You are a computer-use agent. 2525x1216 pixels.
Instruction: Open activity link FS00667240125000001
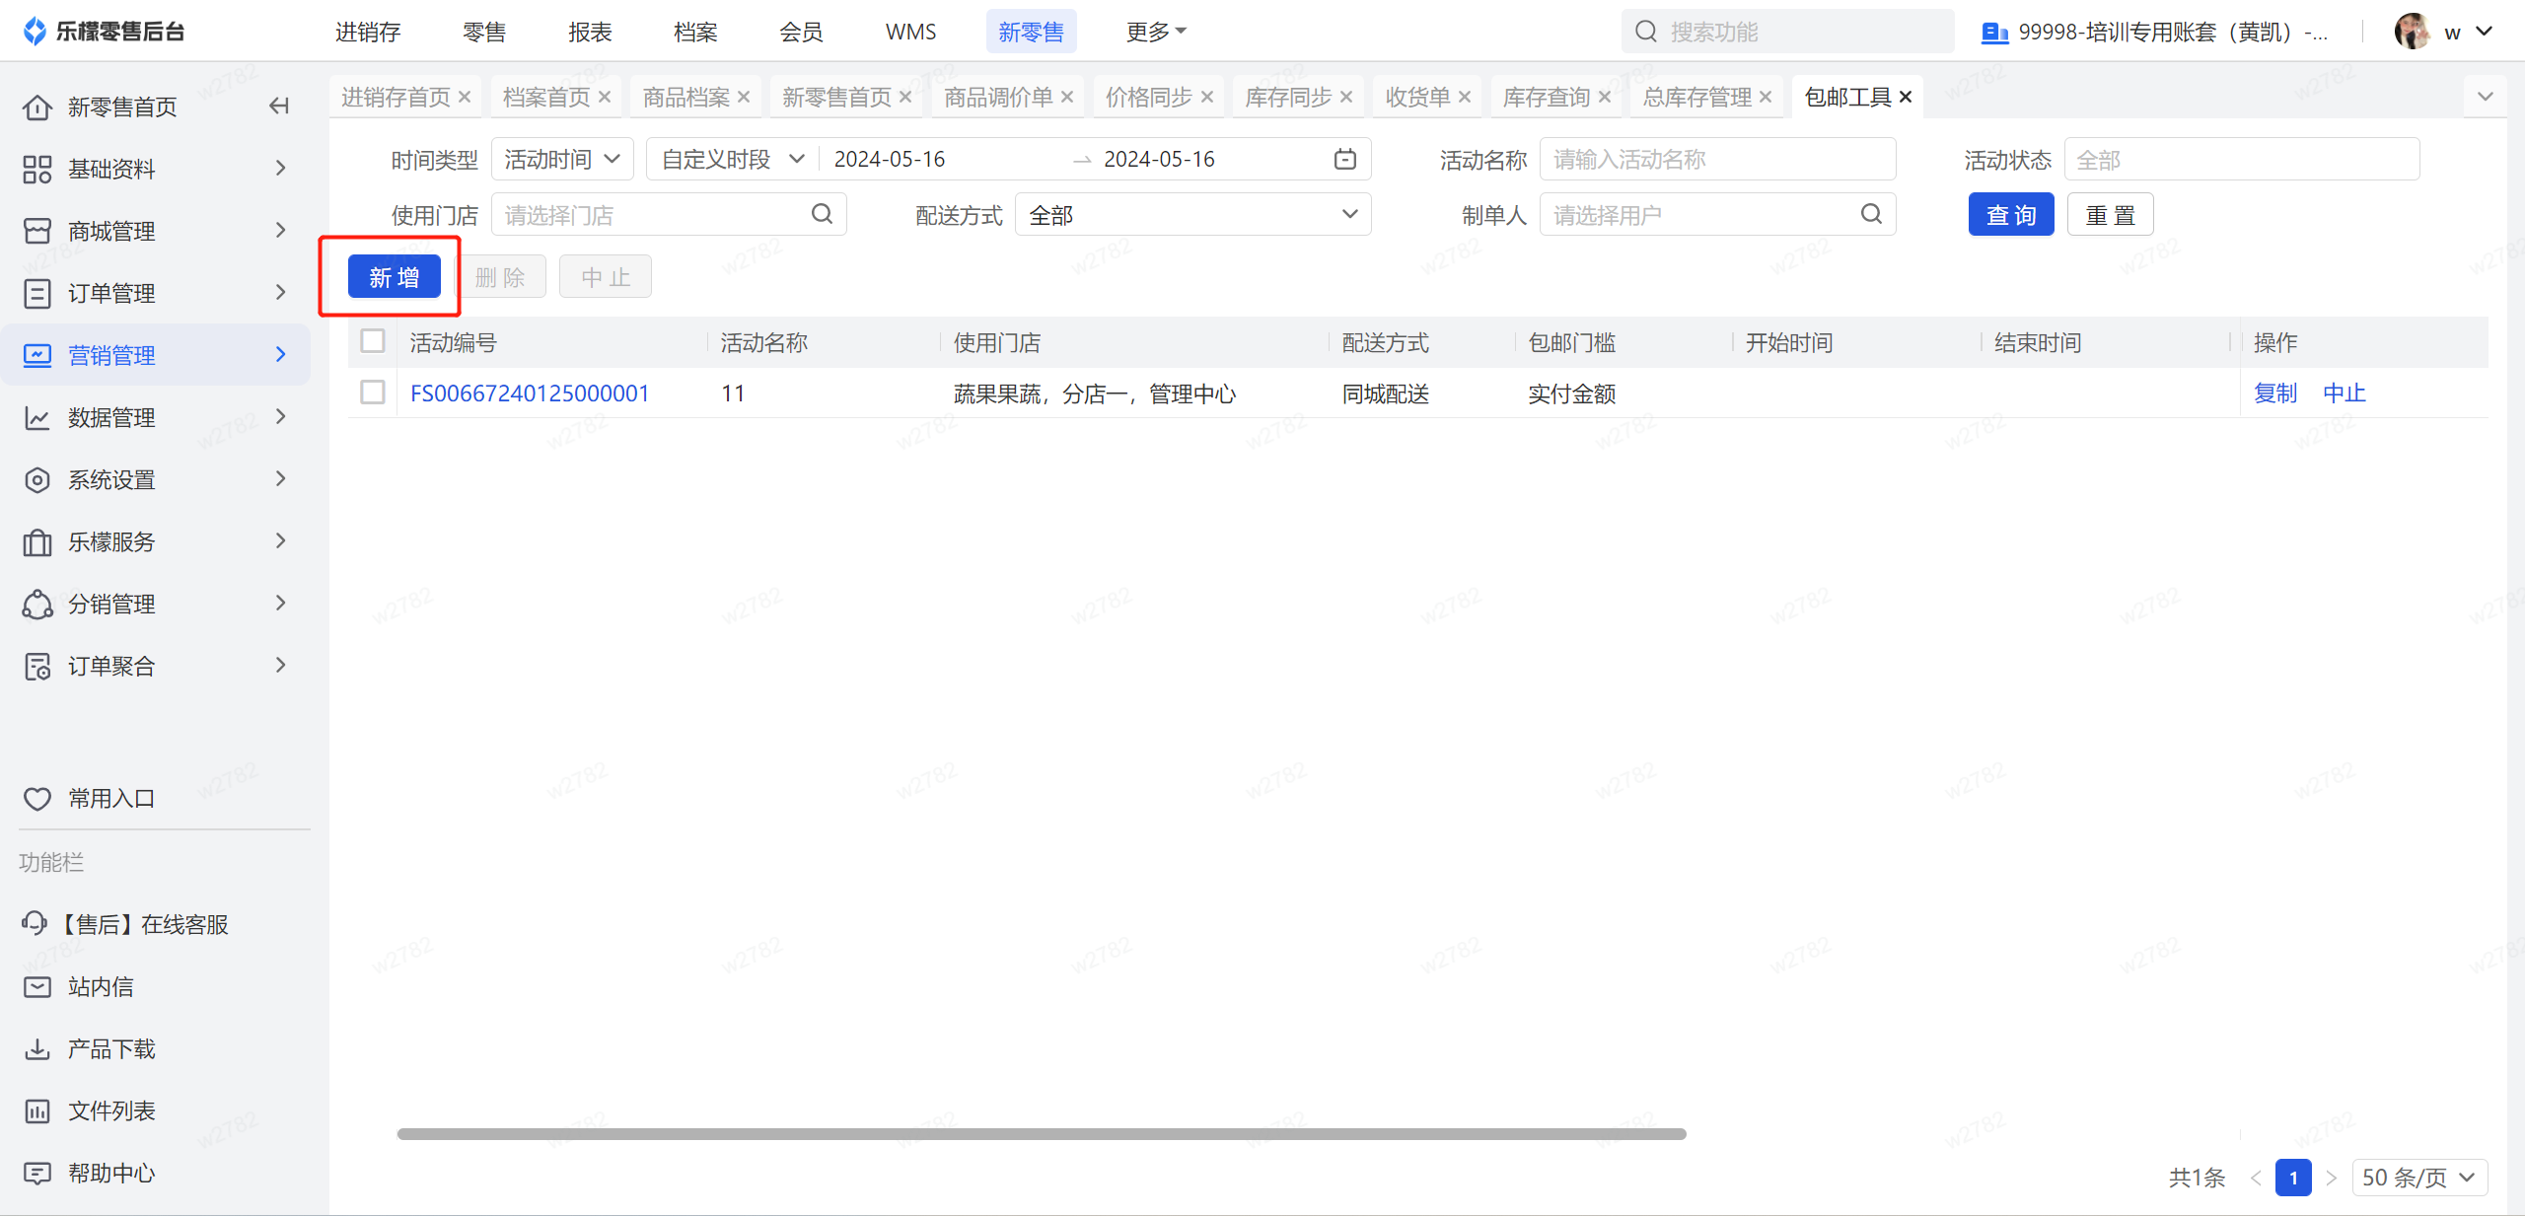coord(530,393)
